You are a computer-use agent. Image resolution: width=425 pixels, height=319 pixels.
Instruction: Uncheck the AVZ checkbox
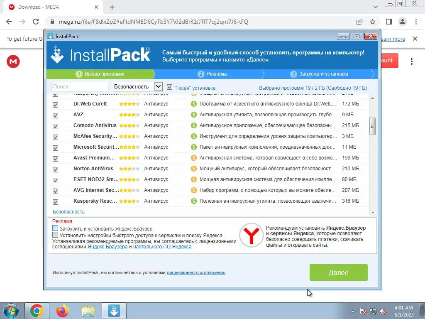click(x=55, y=115)
